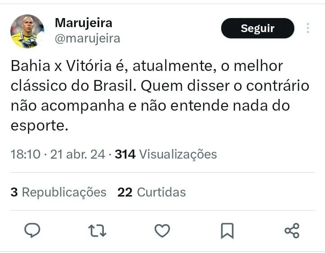Click the date 21 abr. 24
325x253 pixels.
78,154
